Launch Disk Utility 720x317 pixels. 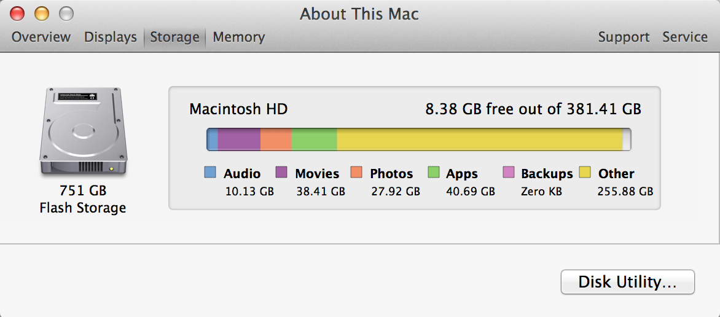coord(627,282)
